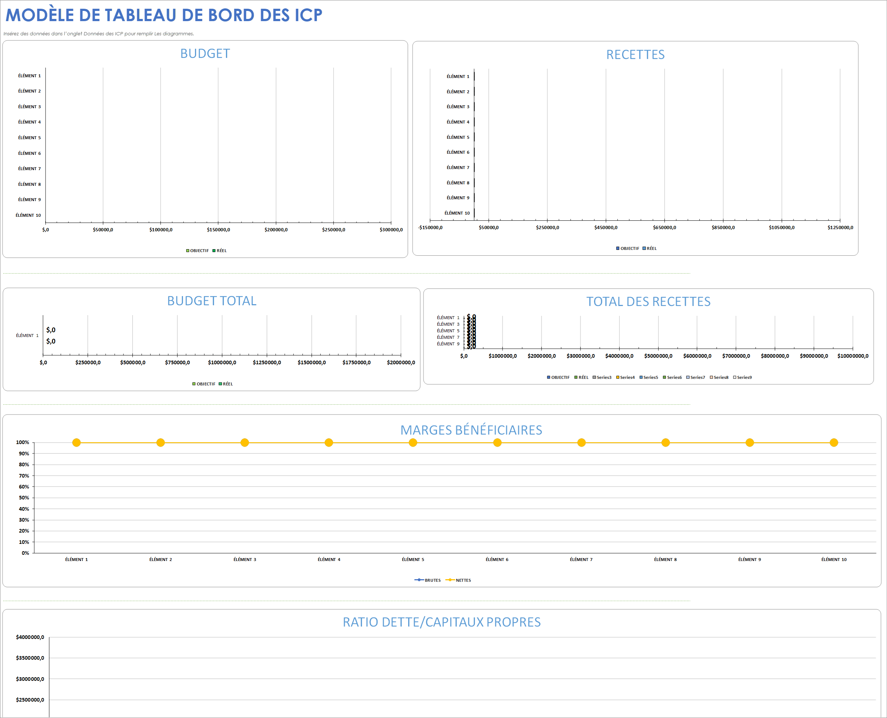
Task: Click $300000,0 axis value in BUDGET chart
Action: click(391, 230)
